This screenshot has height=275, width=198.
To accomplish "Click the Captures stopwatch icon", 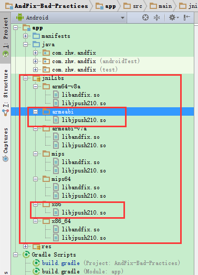I will click(6, 159).
